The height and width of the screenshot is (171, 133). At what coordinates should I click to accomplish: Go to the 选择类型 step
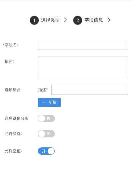tap(50, 20)
